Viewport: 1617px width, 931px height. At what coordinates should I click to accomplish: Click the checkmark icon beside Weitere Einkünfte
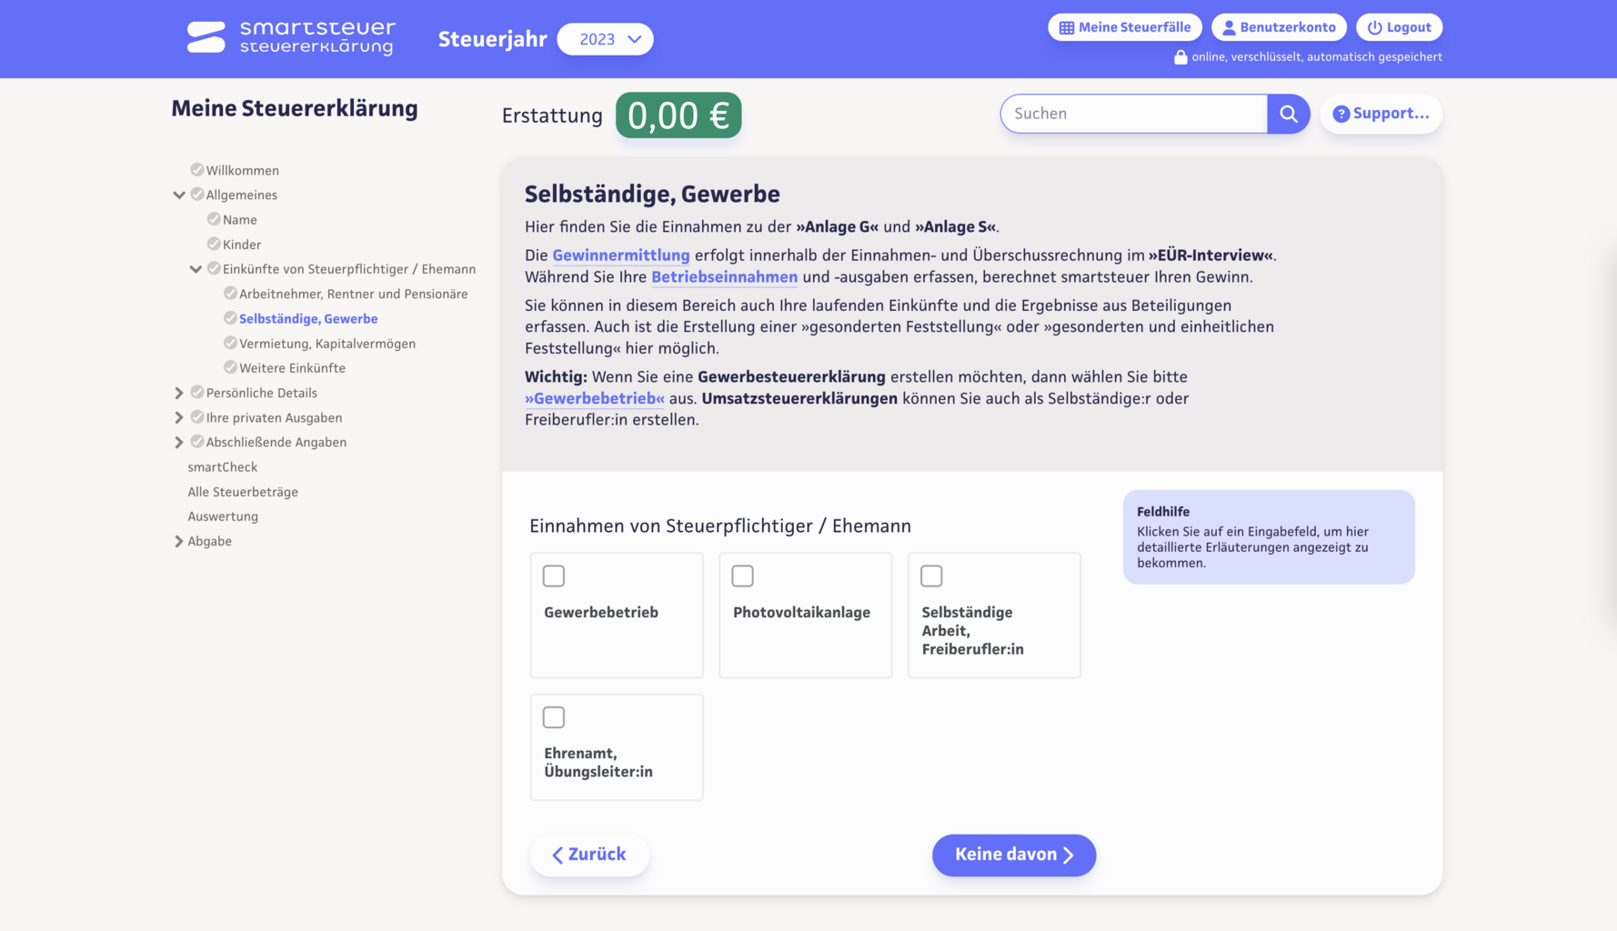[x=230, y=367]
